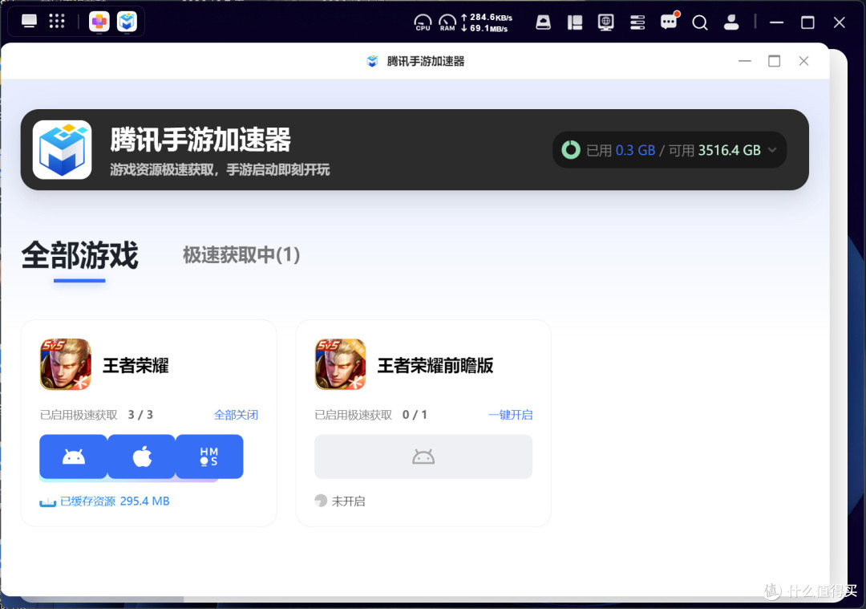Enable Android platform for 王者荣耀前瞻版
Viewport: 866px width, 609px height.
423,457
